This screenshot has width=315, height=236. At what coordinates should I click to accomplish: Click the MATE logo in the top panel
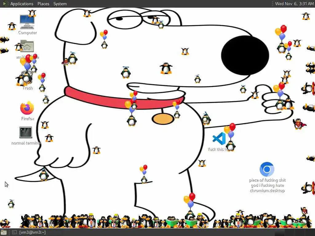(6, 4)
